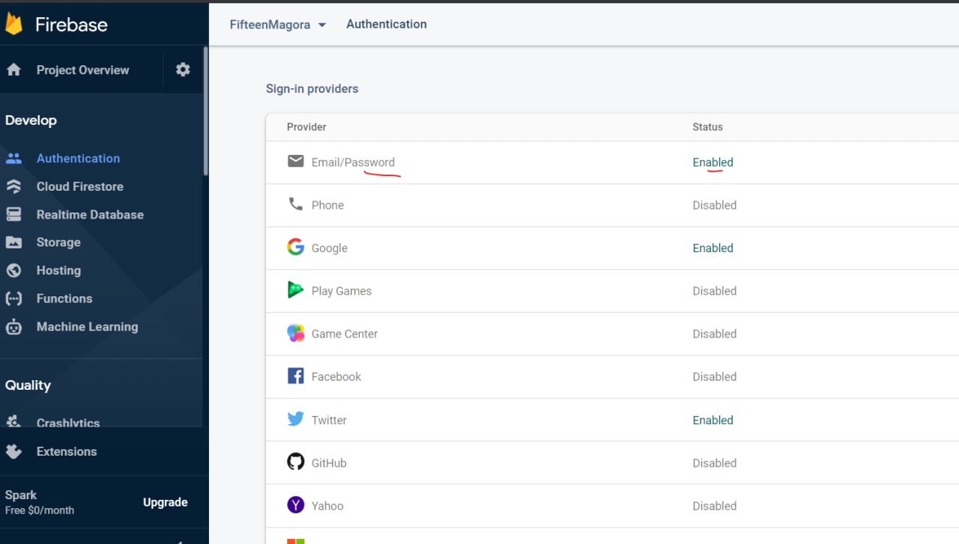Click the Phone handset provider icon
Image resolution: width=959 pixels, height=544 pixels.
(296, 204)
